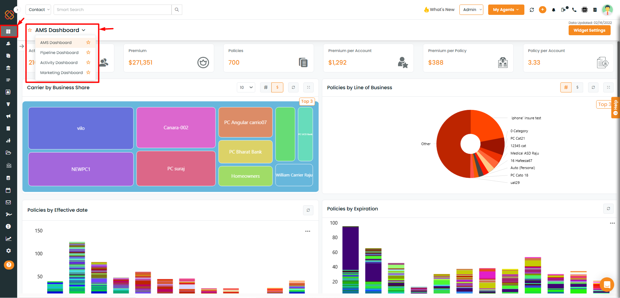Refresh the Carrier by Business Share widget
Image resolution: width=620 pixels, height=298 pixels.
[x=293, y=87]
